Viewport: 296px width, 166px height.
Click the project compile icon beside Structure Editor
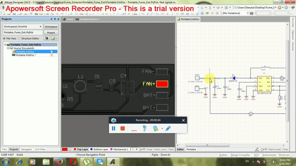pos(47,38)
